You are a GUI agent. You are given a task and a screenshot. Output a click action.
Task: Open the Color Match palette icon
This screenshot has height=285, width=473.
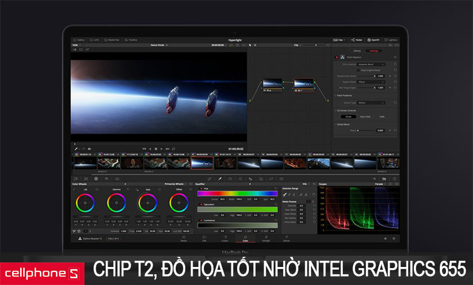tap(86, 179)
